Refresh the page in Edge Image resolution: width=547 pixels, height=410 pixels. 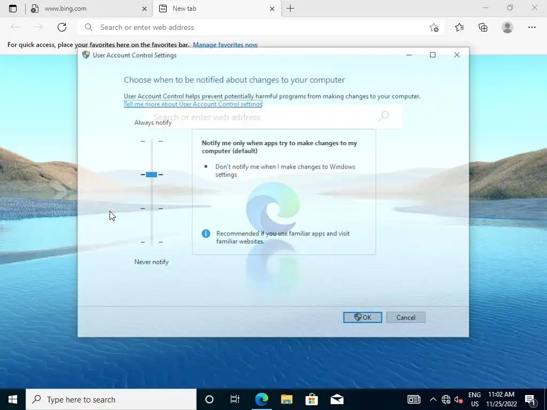point(62,27)
